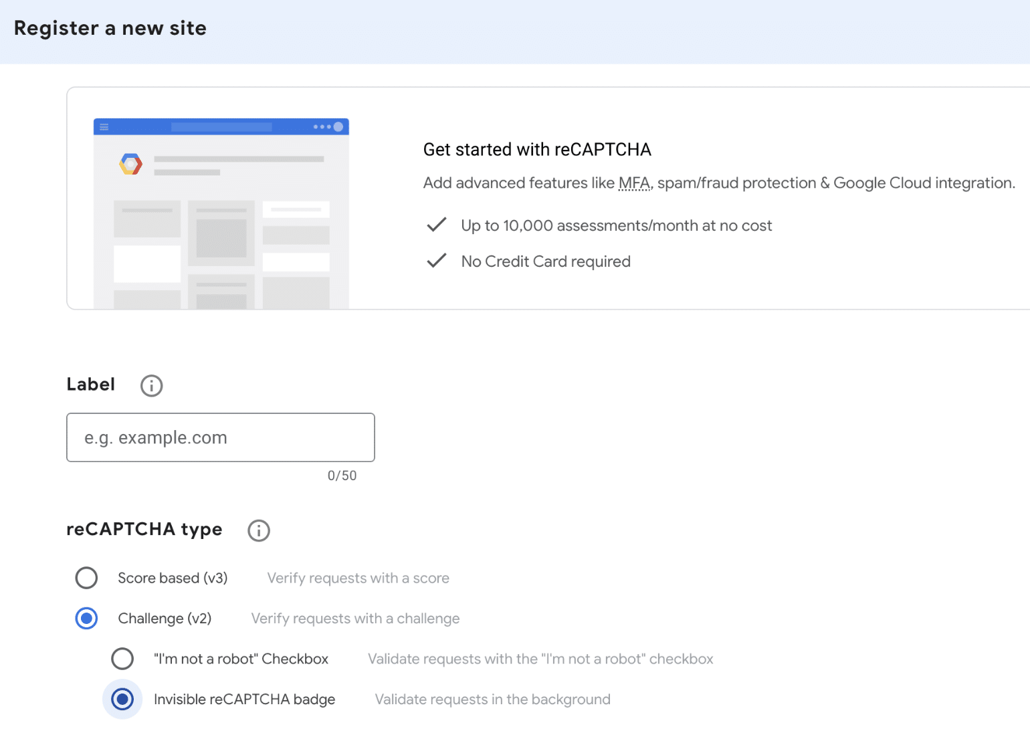The width and height of the screenshot is (1030, 739).
Task: Choose the "I'm not a robot" Checkbox option
Action: pyautogui.click(x=122, y=659)
